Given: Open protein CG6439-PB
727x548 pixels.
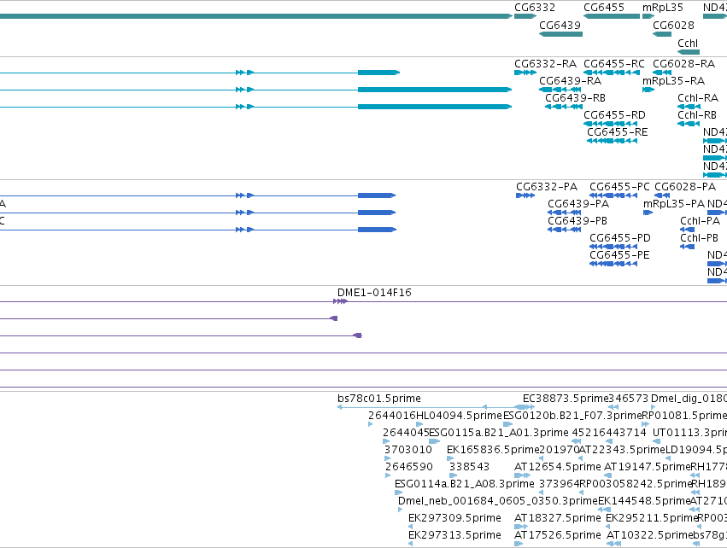Looking at the screenshot, I should pyautogui.click(x=577, y=221).
